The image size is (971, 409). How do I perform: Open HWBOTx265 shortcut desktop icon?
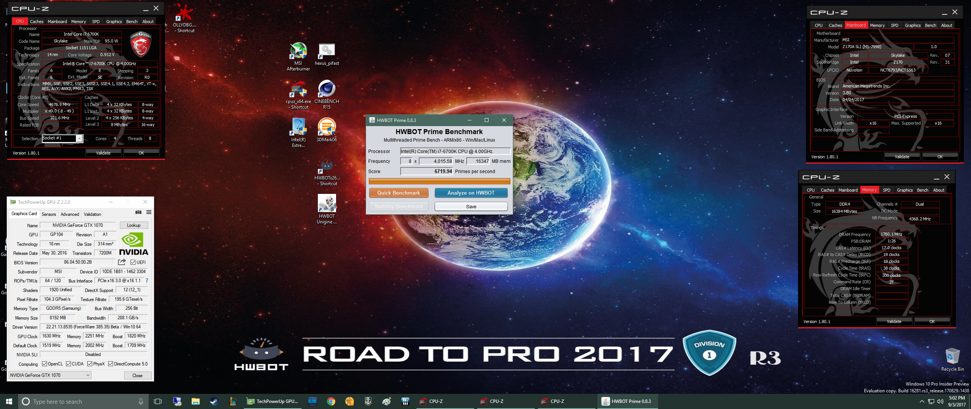327,172
